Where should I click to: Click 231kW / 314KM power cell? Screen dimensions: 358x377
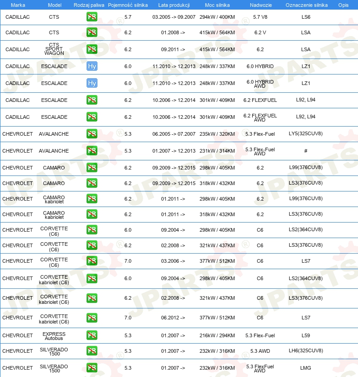click(217, 151)
